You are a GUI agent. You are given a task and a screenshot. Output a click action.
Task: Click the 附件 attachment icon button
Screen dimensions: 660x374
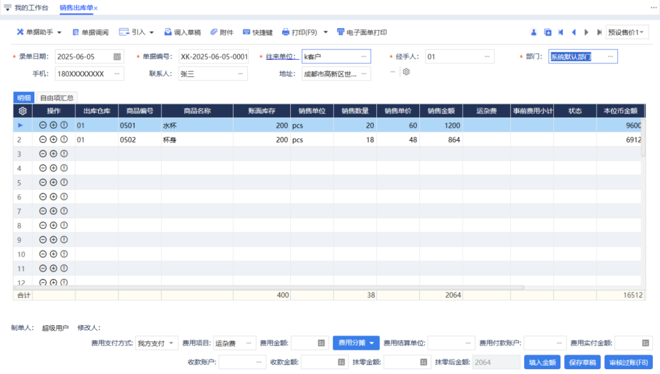tap(222, 32)
